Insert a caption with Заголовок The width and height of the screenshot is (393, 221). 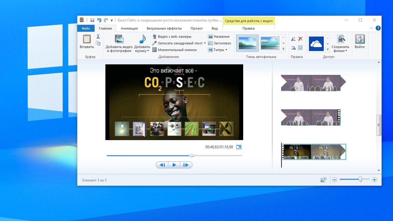pyautogui.click(x=220, y=43)
